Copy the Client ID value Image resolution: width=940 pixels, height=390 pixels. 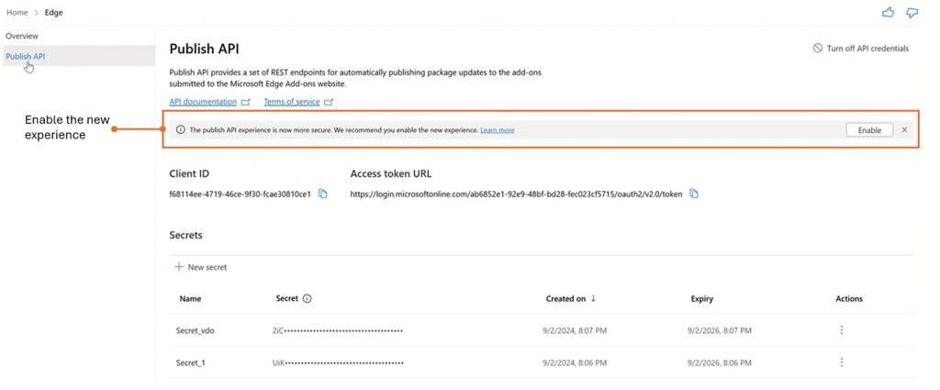point(323,194)
